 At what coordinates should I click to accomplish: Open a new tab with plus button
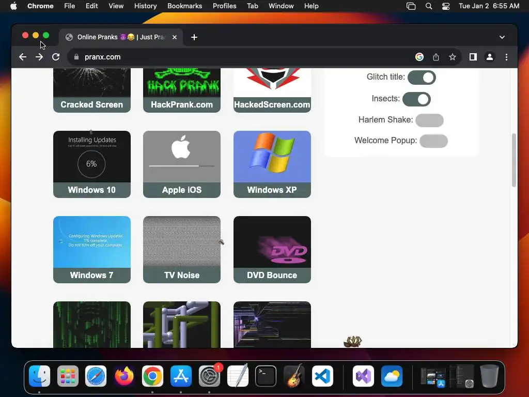(194, 37)
